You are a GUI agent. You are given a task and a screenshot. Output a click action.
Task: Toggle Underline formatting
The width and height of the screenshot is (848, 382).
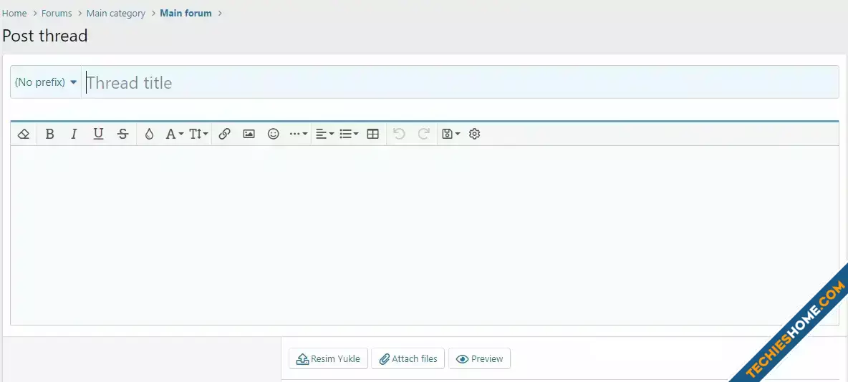point(98,134)
